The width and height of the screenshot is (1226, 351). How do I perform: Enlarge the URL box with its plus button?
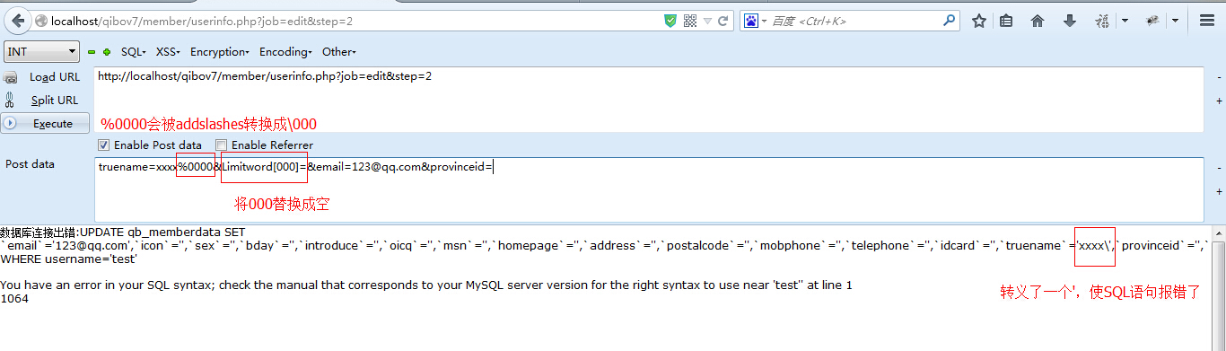1219,101
